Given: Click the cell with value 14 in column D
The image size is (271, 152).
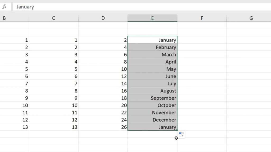Looking at the screenshot, I should pyautogui.click(x=103, y=83).
